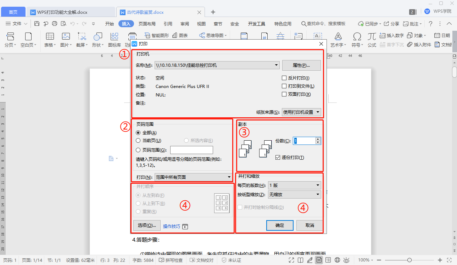Enable the 打印到文件 checkbox
The image size is (457, 265).
pyautogui.click(x=284, y=86)
